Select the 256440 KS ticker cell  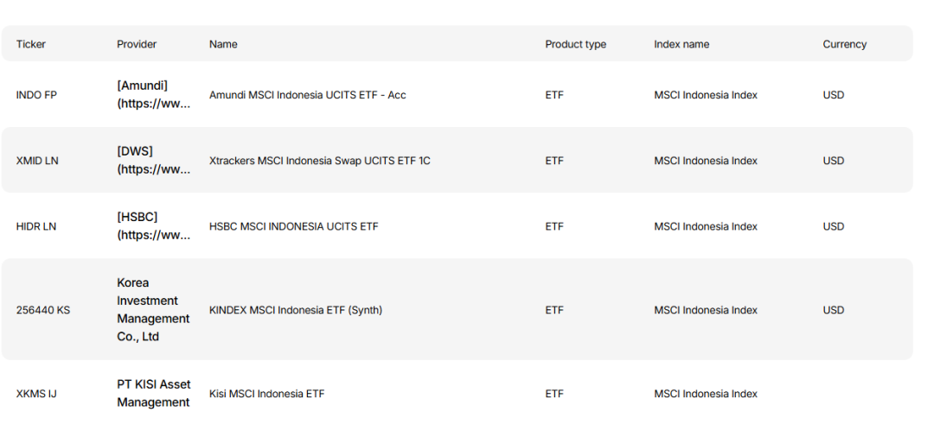[x=43, y=310]
